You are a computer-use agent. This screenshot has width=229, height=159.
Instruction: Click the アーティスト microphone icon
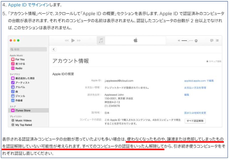(13, 83)
